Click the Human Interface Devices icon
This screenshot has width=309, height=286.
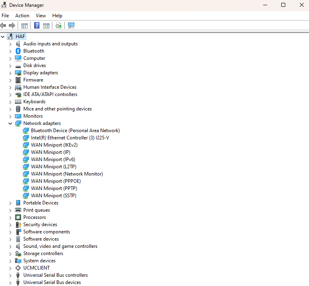coord(18,87)
